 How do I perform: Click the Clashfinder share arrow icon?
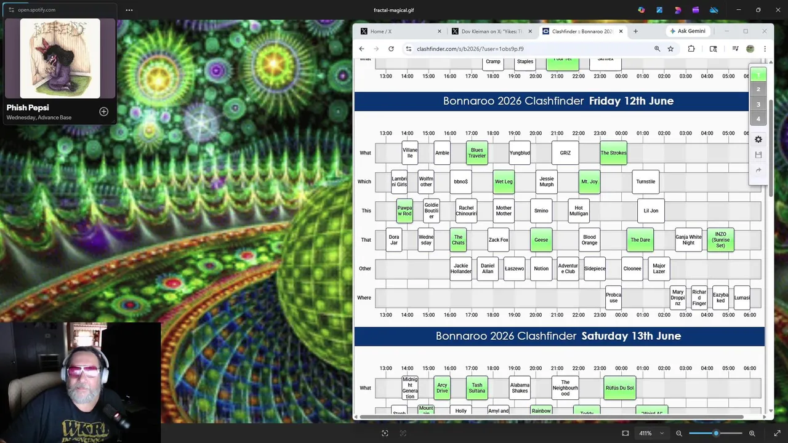758,170
